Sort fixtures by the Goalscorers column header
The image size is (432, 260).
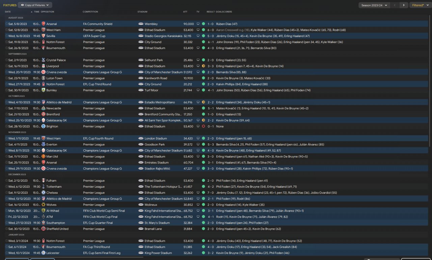click(x=224, y=12)
